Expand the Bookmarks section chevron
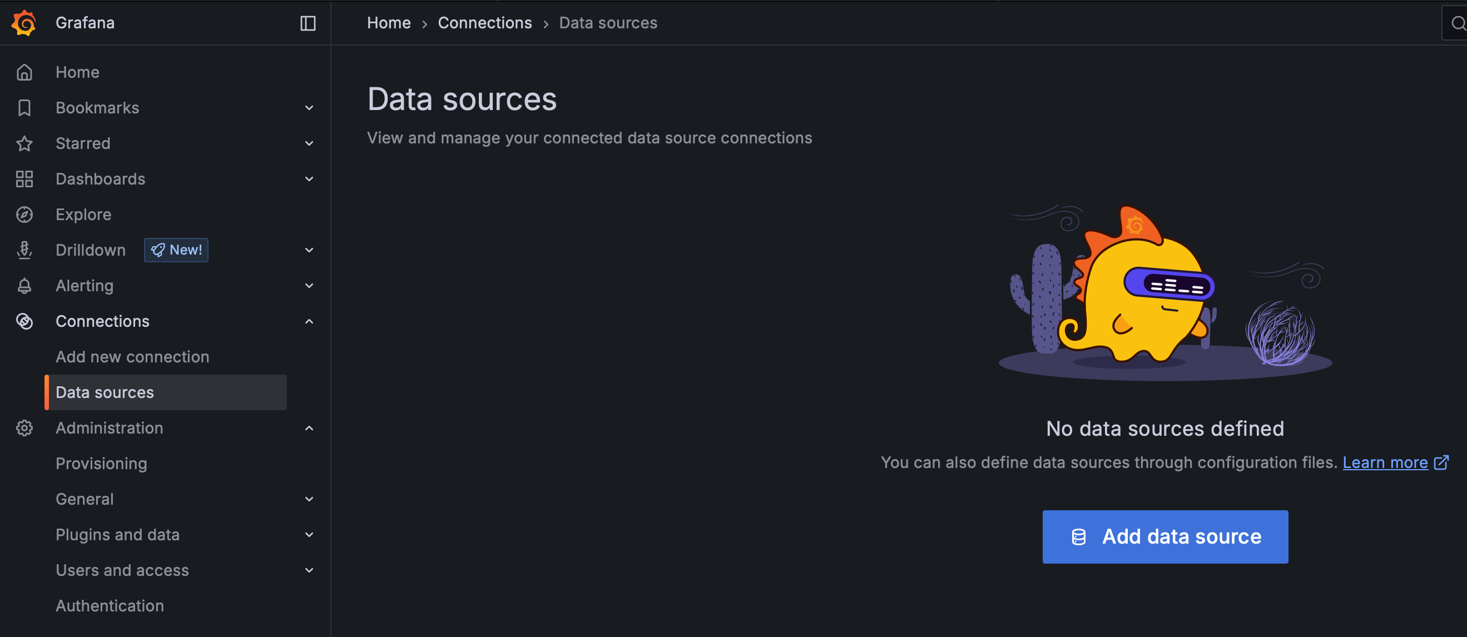Viewport: 1467px width, 637px height. coord(309,108)
